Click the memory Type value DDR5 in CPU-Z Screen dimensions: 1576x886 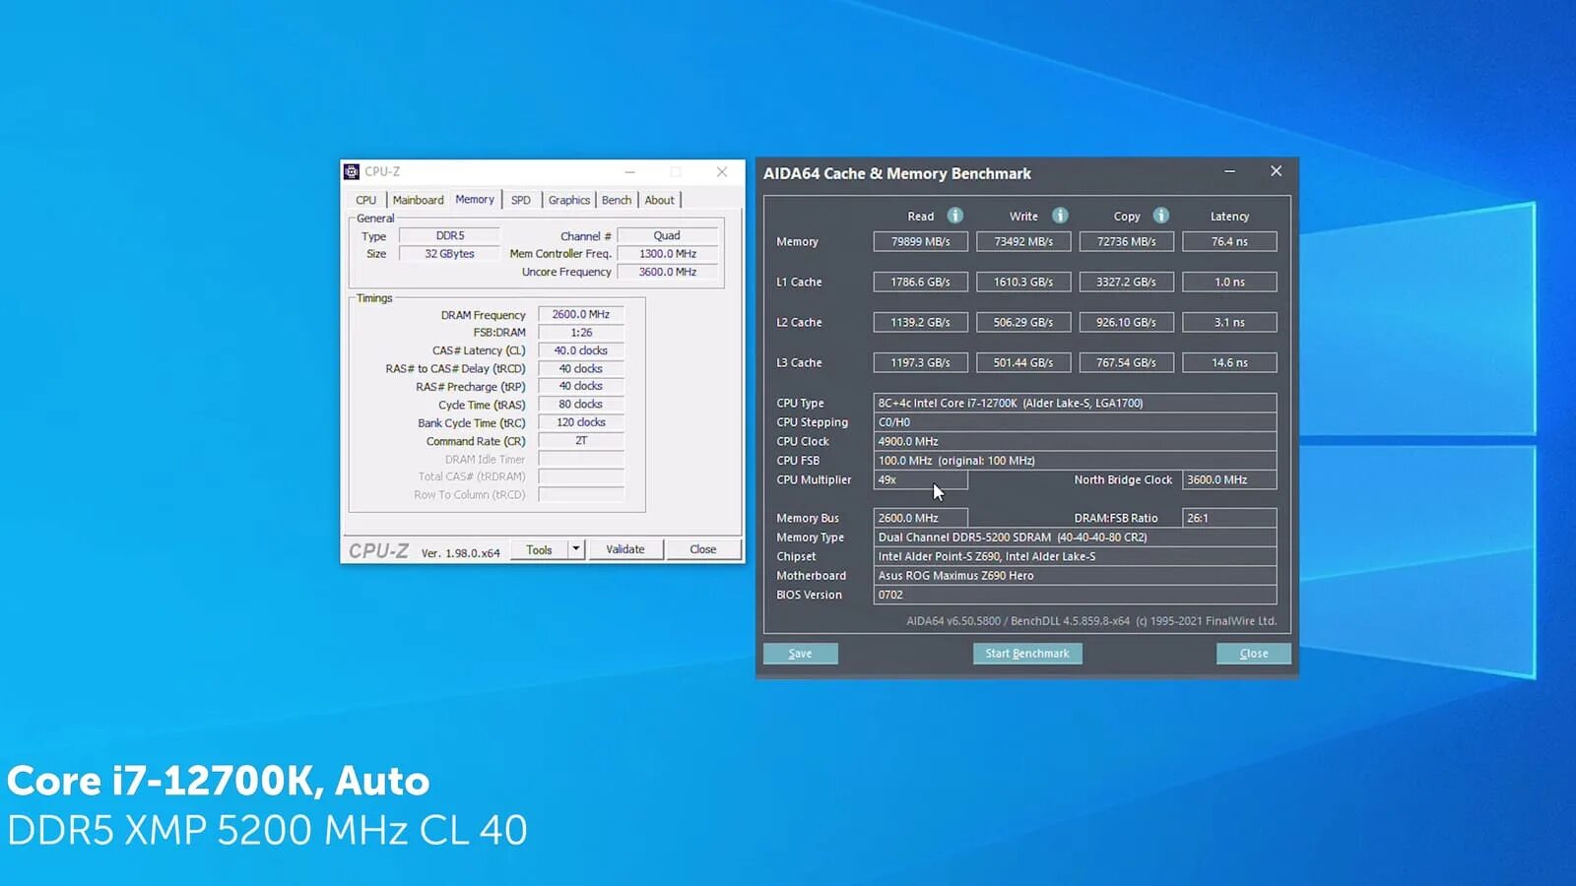coord(450,236)
